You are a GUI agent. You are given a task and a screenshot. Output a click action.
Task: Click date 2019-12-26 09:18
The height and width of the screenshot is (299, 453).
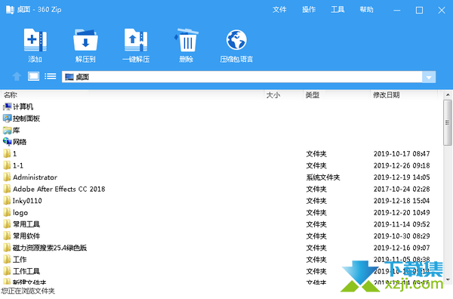tap(402, 165)
